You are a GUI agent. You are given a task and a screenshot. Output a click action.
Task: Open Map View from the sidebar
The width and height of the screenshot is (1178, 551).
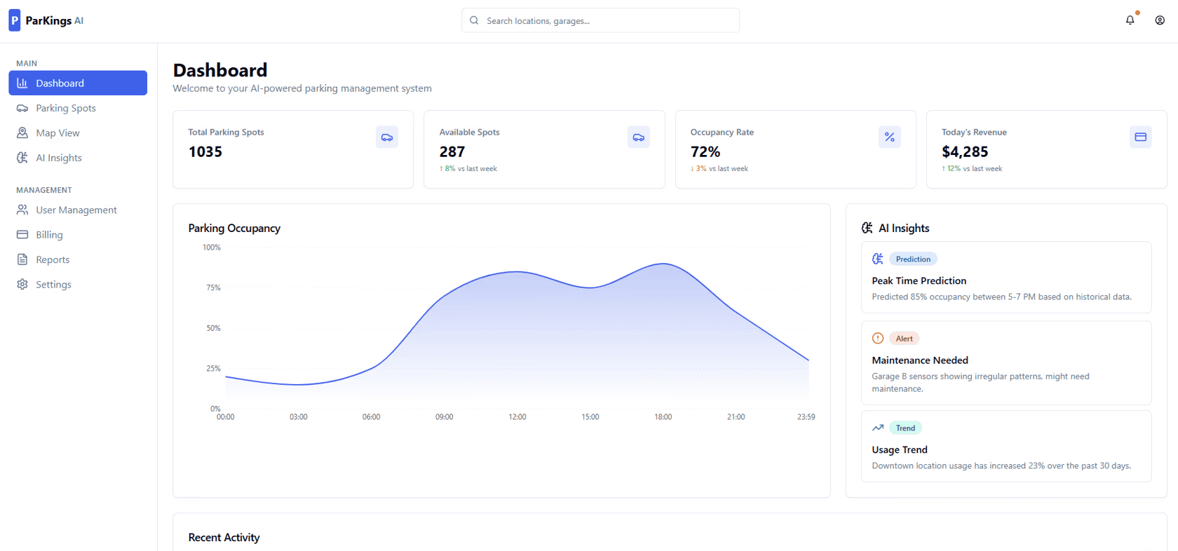click(x=78, y=132)
